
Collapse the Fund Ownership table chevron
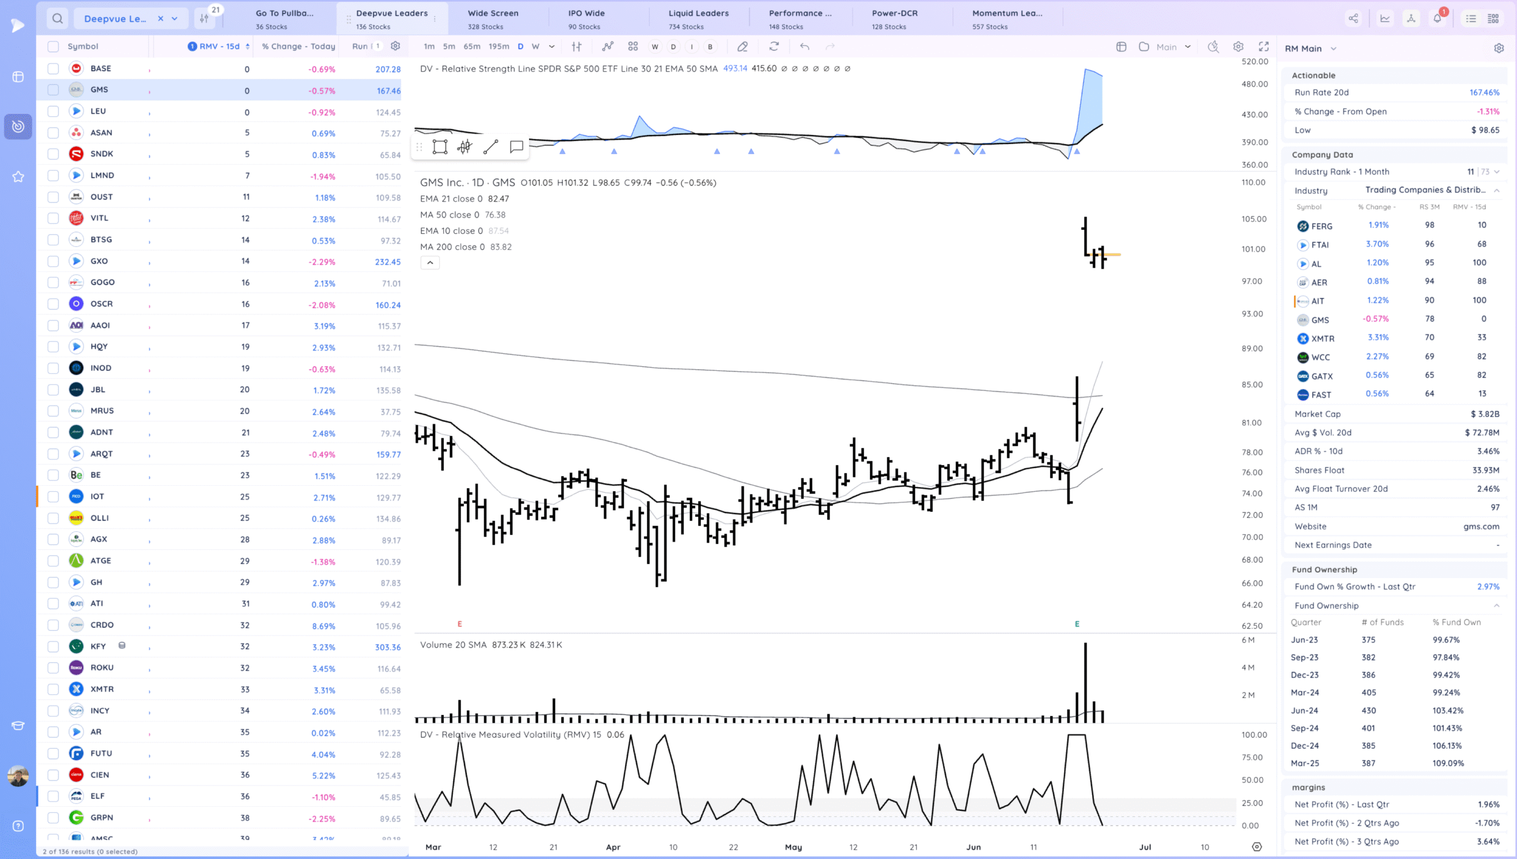[x=1497, y=605]
